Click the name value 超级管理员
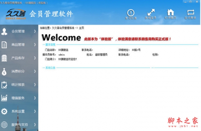201x131 pixels. click(x=101, y=55)
